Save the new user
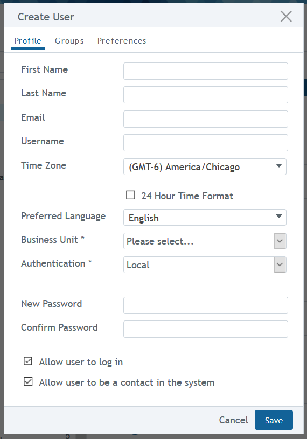 click(274, 420)
